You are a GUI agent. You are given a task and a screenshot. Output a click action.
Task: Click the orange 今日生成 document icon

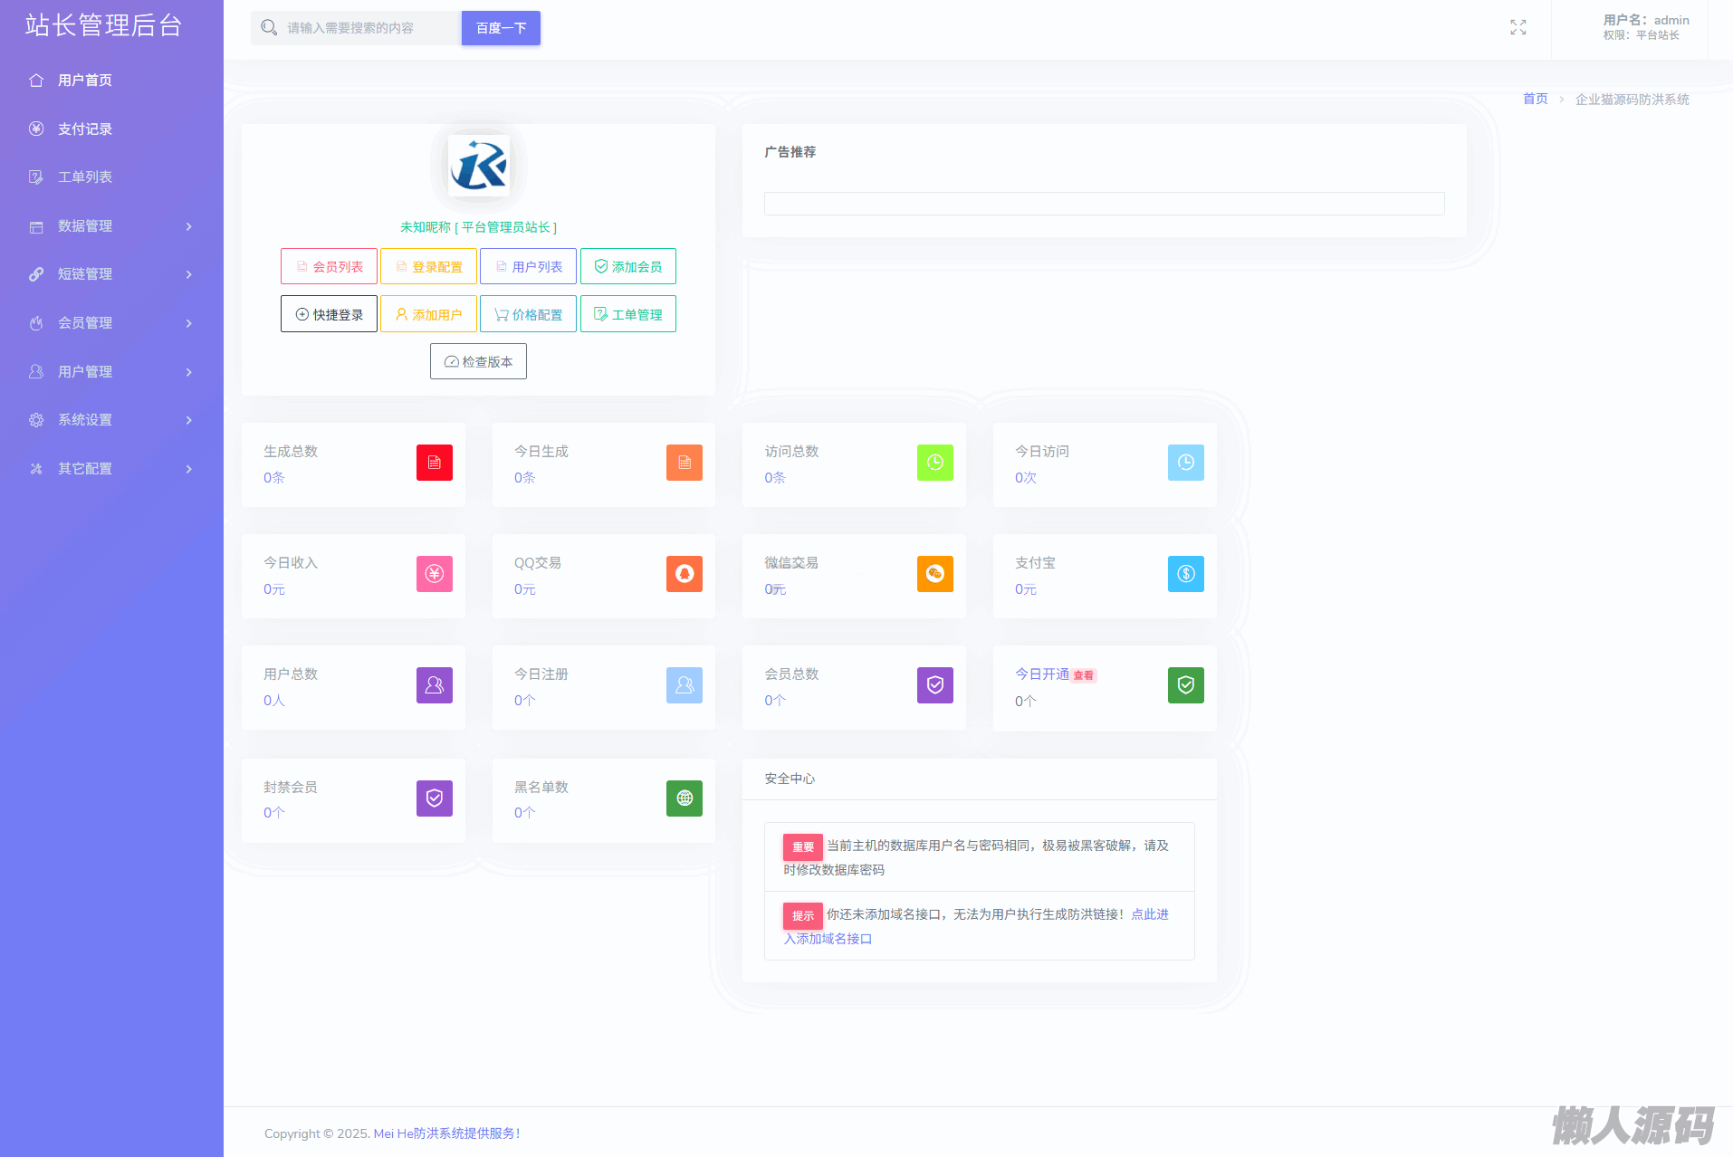(685, 463)
